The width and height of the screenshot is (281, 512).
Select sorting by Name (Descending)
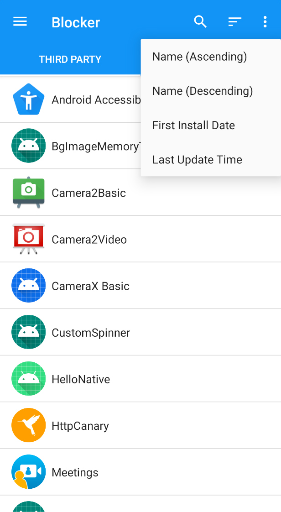click(202, 91)
